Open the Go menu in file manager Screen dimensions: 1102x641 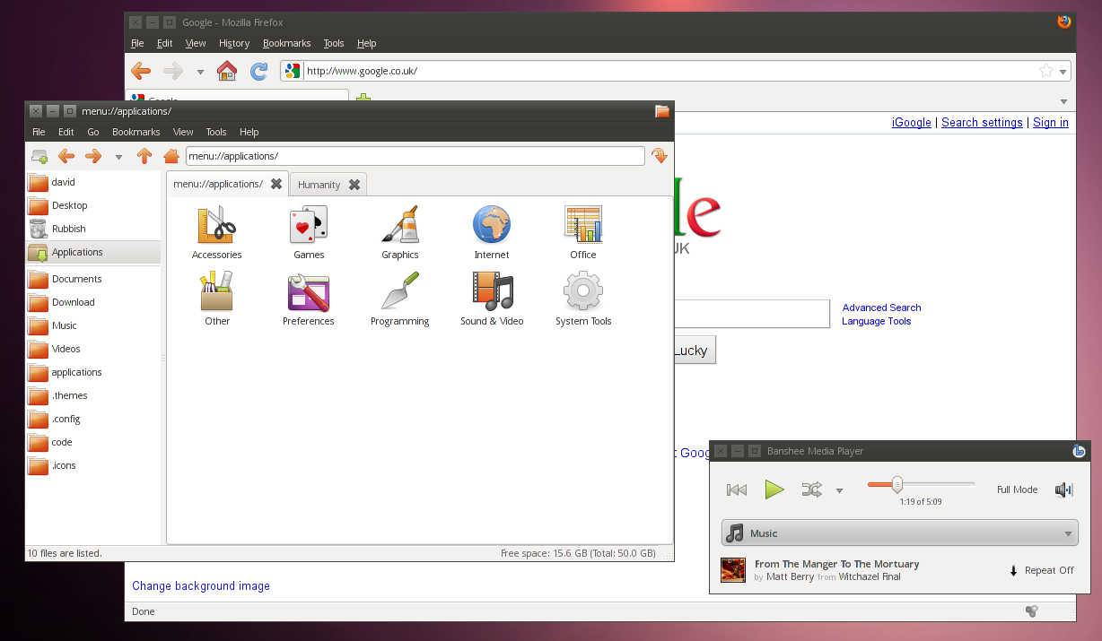tap(93, 132)
